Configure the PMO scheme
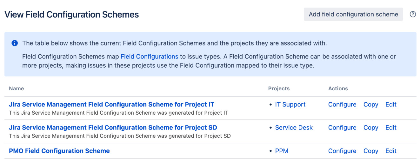This screenshot has width=420, height=163. (342, 151)
